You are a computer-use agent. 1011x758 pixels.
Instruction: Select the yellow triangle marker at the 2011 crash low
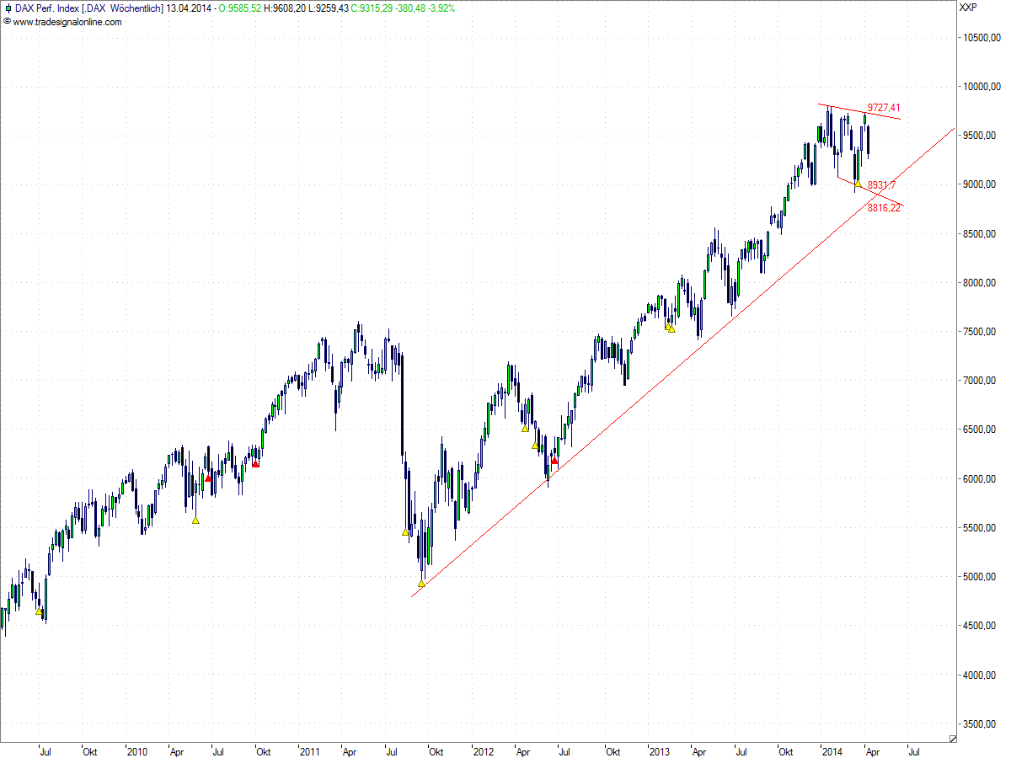(421, 583)
